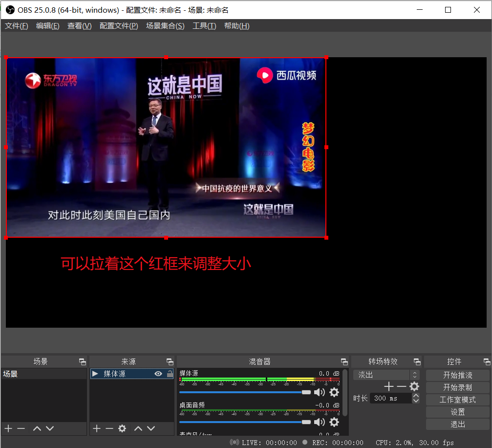
Task: Open the 帮助(H) menu
Action: (236, 26)
